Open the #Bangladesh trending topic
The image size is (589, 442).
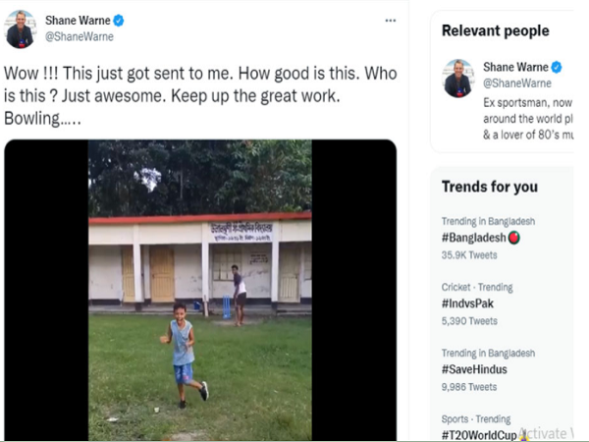474,238
